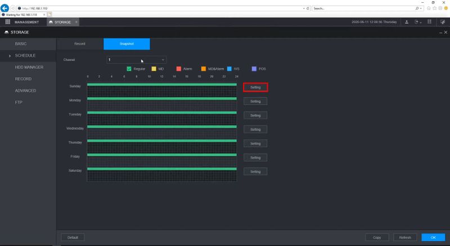The image size is (450, 246).
Task: Toggle the Alarm red checkbox
Action: pyautogui.click(x=179, y=69)
